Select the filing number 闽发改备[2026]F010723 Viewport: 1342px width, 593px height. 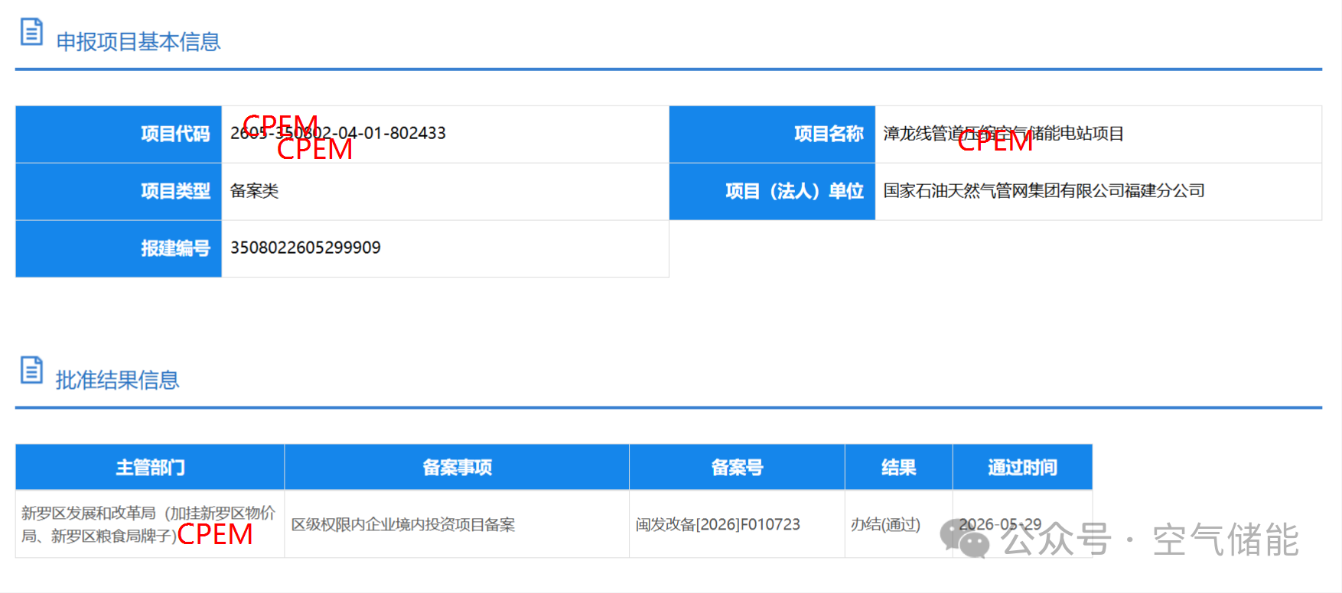[x=718, y=525]
